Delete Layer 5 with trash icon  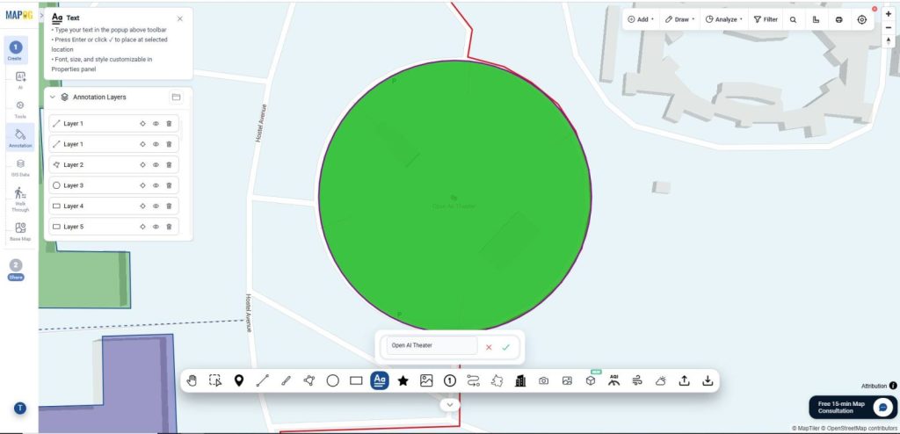[x=169, y=227]
